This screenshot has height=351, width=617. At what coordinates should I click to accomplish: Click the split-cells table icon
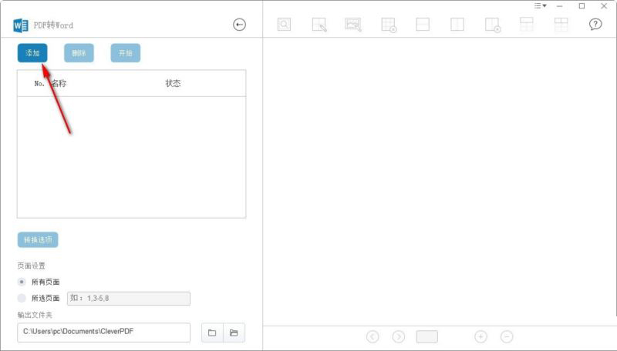[x=561, y=25]
